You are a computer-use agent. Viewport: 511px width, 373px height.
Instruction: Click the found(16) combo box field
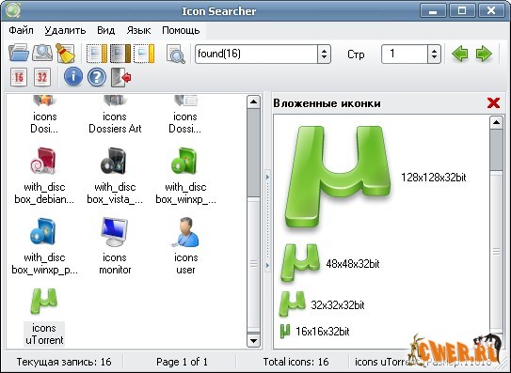pyautogui.click(x=256, y=54)
